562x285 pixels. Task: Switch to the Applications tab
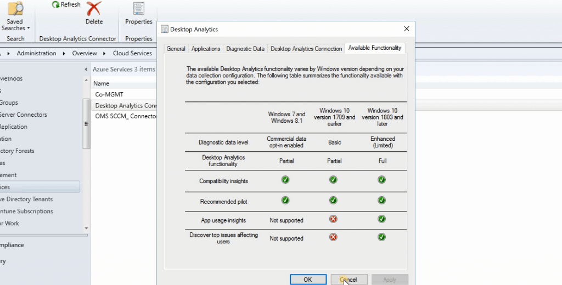pos(206,49)
